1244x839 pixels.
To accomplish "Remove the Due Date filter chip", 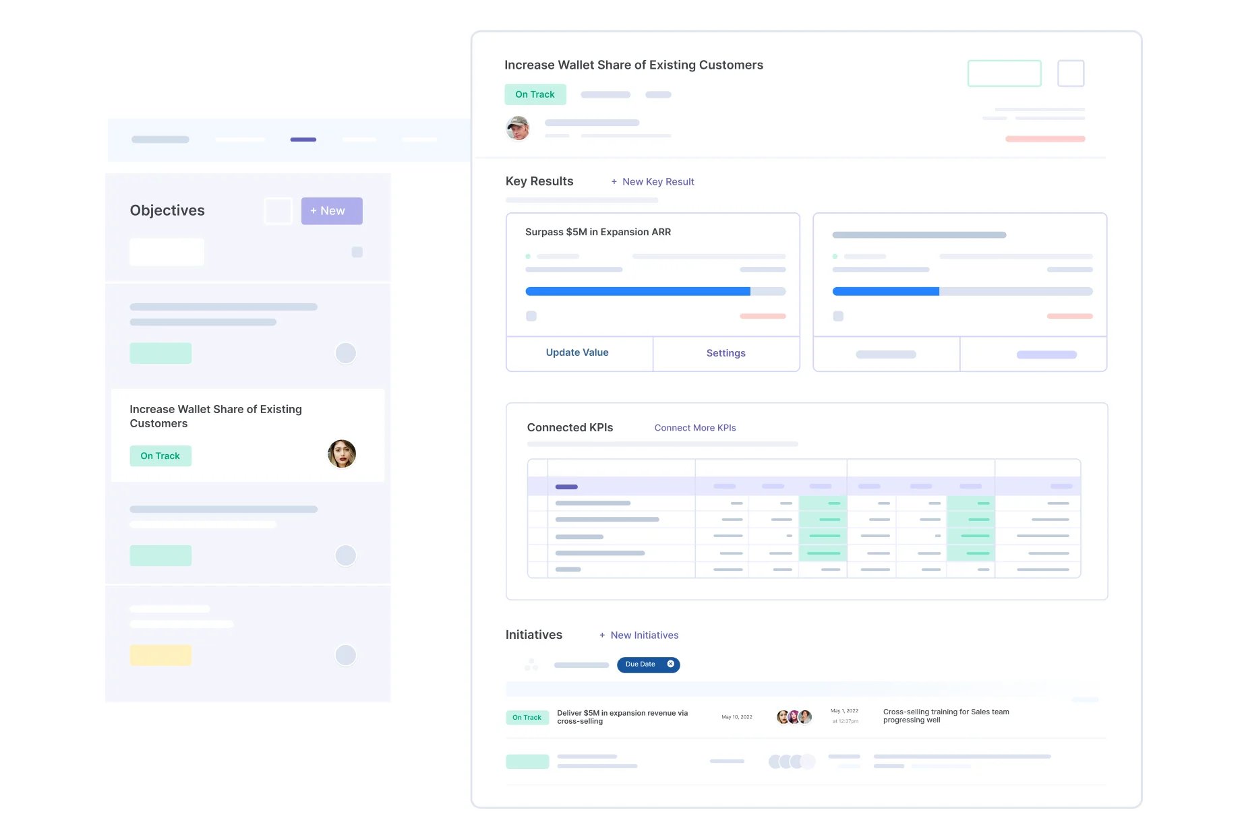I will coord(670,664).
